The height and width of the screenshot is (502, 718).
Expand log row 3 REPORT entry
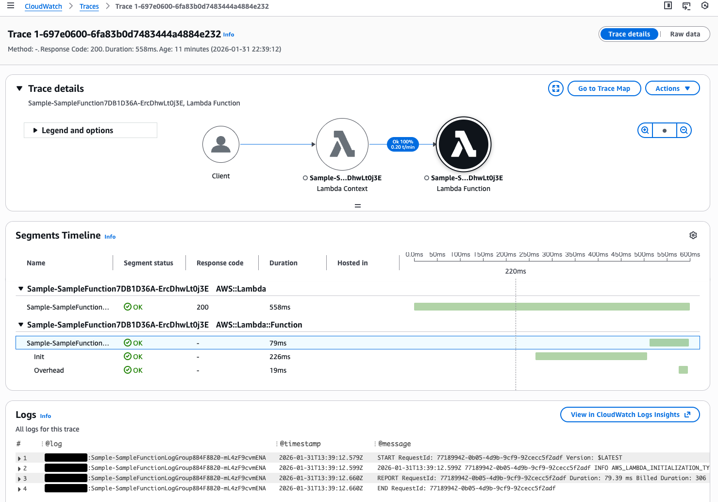[x=19, y=479]
